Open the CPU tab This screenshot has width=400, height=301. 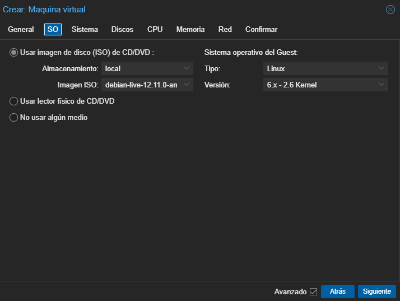click(x=155, y=29)
